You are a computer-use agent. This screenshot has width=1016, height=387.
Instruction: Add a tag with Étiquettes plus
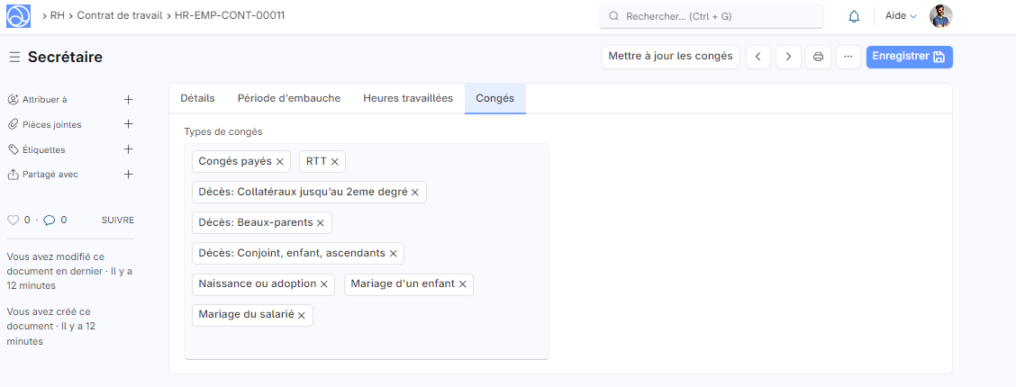coord(128,149)
